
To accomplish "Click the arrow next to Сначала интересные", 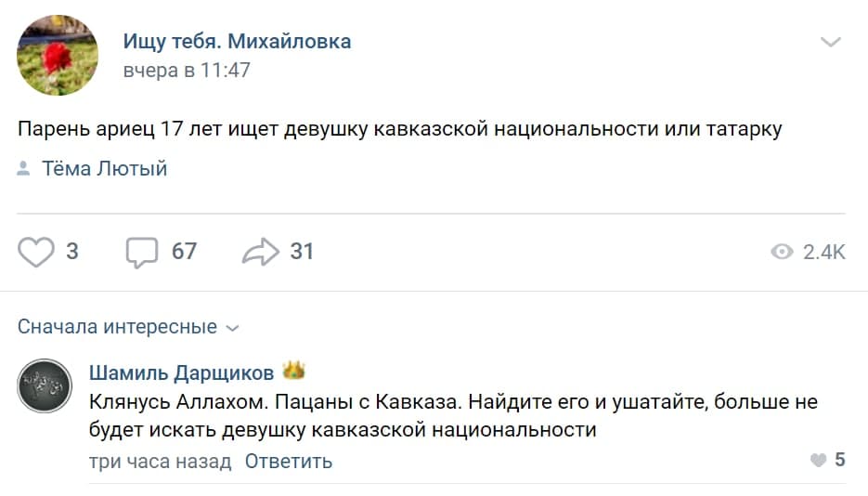I will pos(232,328).
